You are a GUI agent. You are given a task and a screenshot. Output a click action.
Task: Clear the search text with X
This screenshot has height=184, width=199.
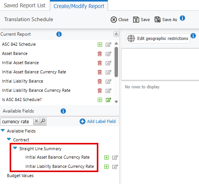tap(37, 121)
